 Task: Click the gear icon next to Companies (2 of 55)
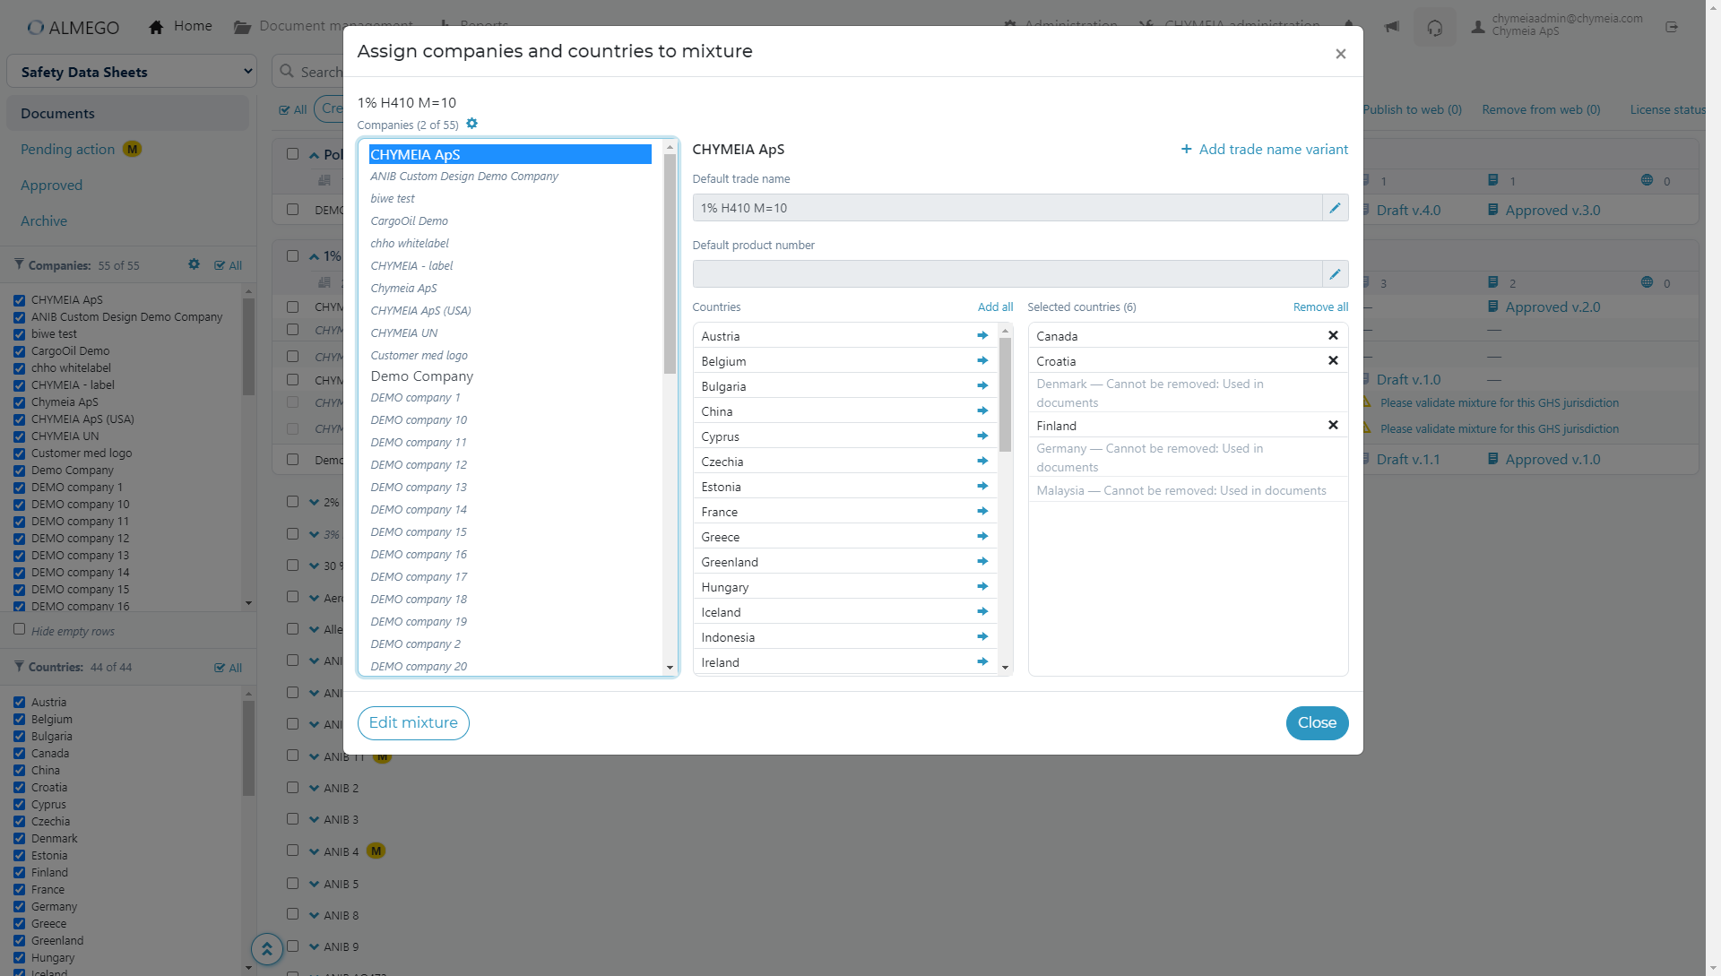[x=472, y=124]
